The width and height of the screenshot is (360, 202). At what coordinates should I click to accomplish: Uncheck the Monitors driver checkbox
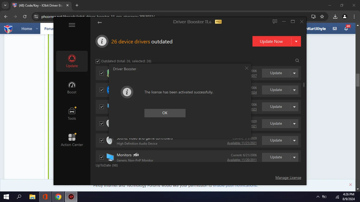(x=102, y=157)
